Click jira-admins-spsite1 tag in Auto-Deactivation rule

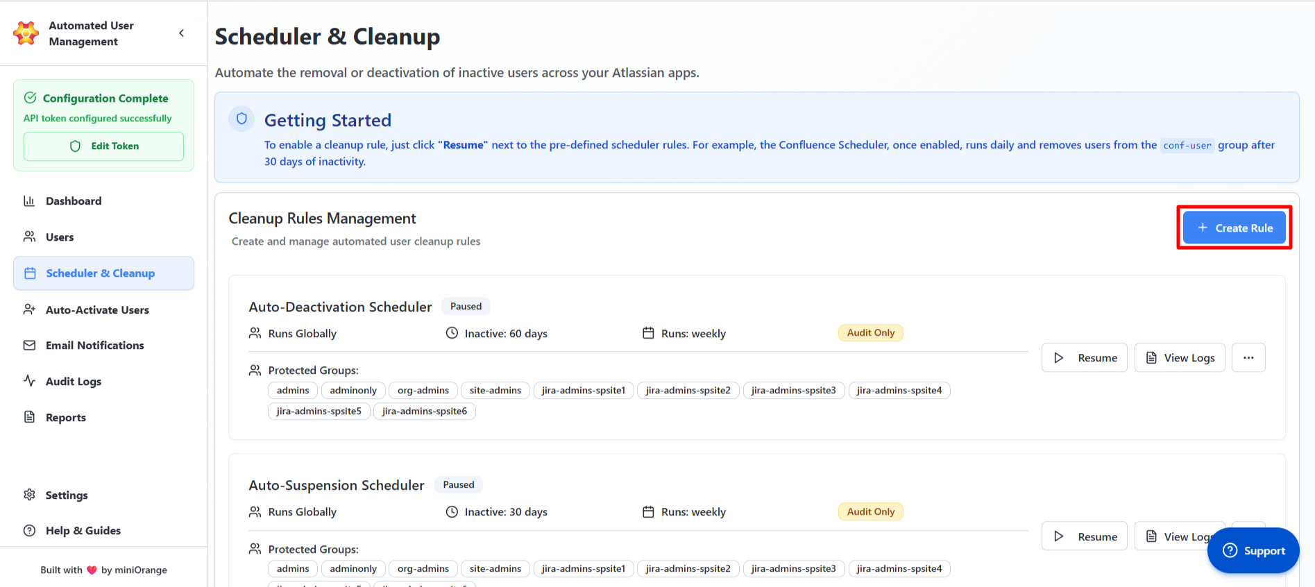pyautogui.click(x=584, y=391)
